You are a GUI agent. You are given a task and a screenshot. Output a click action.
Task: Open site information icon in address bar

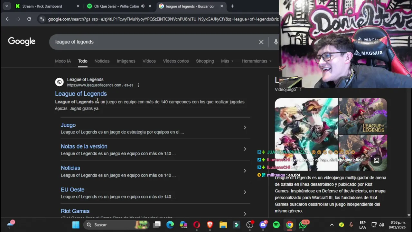tap(42, 19)
